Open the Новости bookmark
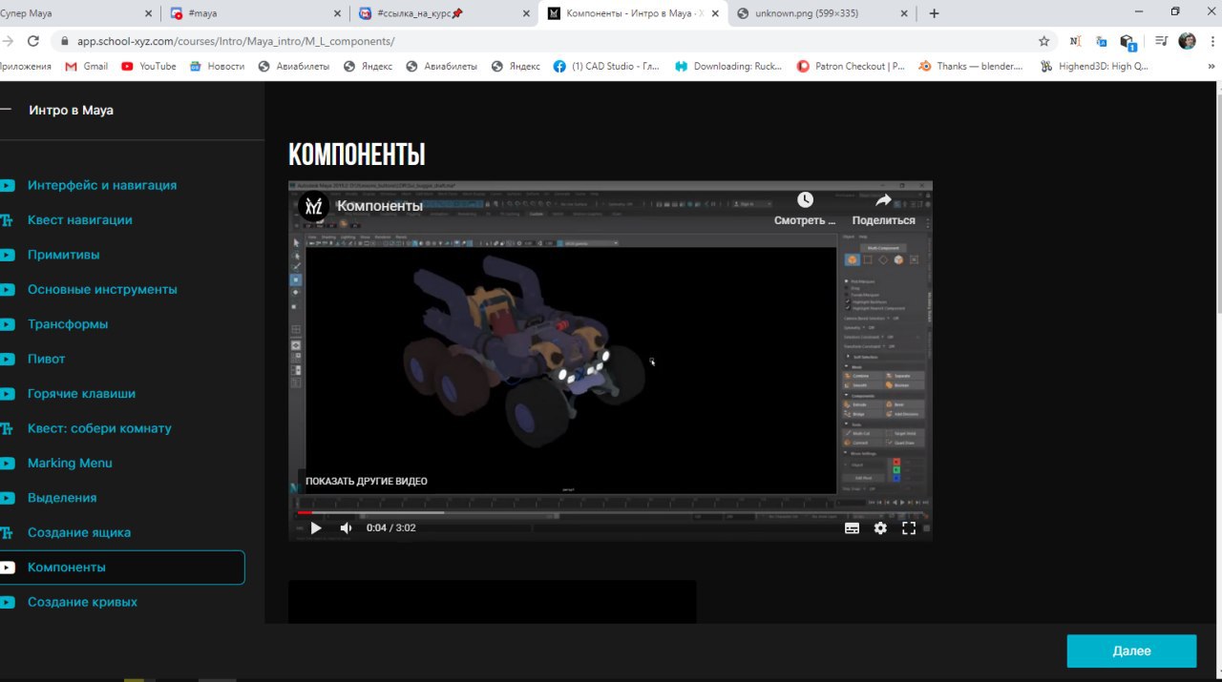This screenshot has width=1222, height=682. (217, 66)
